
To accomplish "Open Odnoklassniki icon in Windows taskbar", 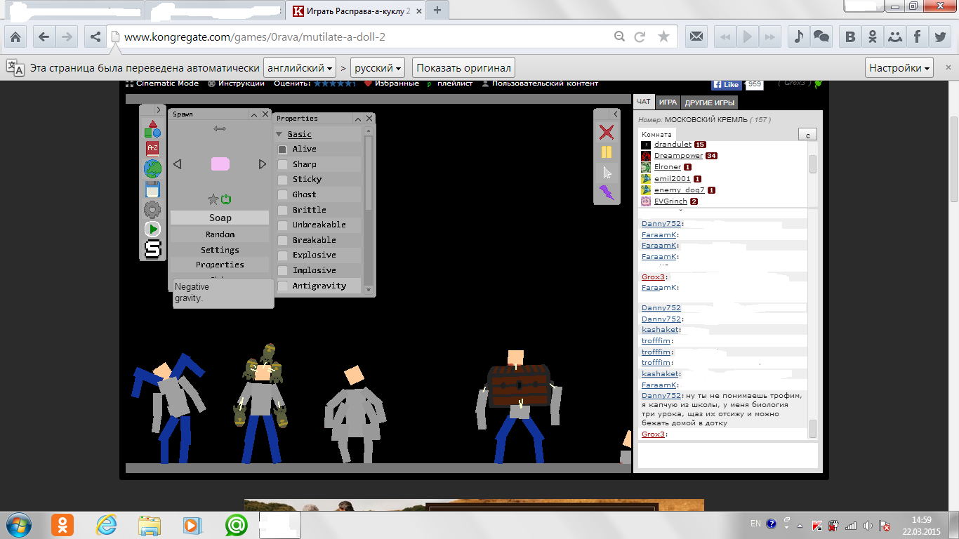I will point(62,524).
